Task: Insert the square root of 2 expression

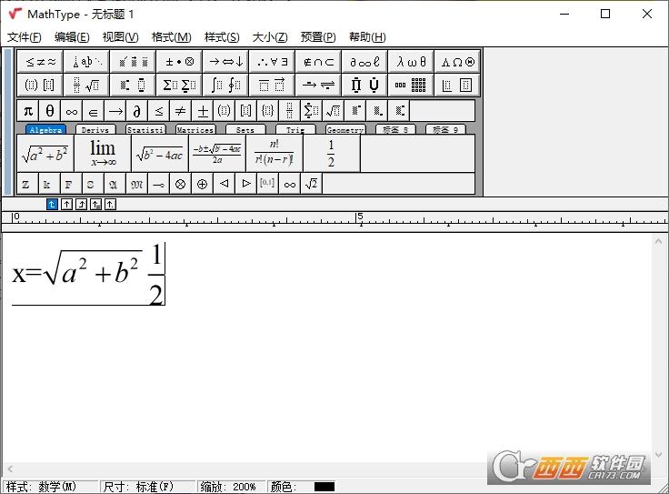Action: coord(312,184)
